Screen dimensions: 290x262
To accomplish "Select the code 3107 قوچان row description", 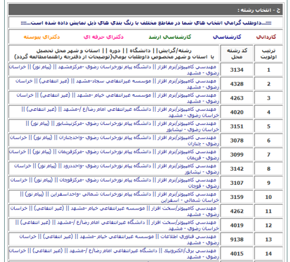I will point(114,183).
